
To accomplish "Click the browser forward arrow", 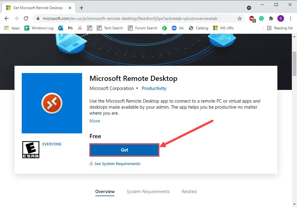I will [x=16, y=18].
